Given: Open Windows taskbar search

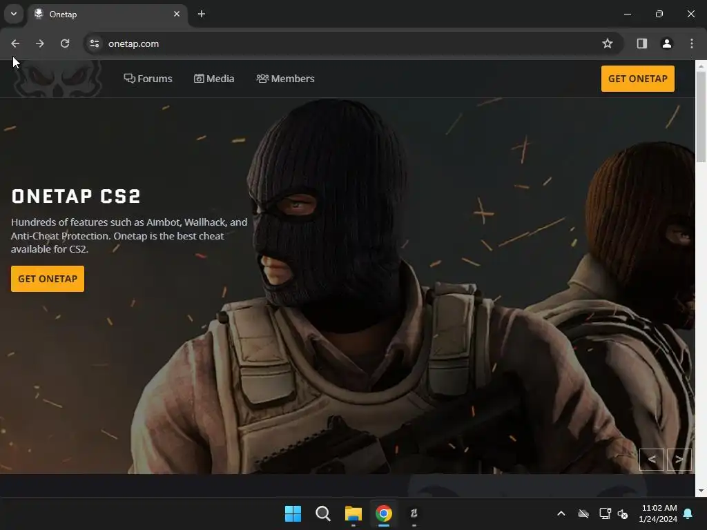Looking at the screenshot, I should (323, 513).
